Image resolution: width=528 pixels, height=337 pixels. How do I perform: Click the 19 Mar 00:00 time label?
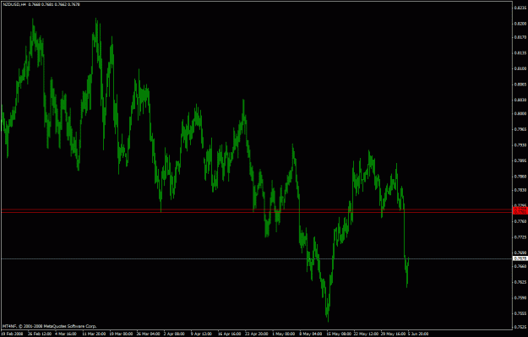121,334
